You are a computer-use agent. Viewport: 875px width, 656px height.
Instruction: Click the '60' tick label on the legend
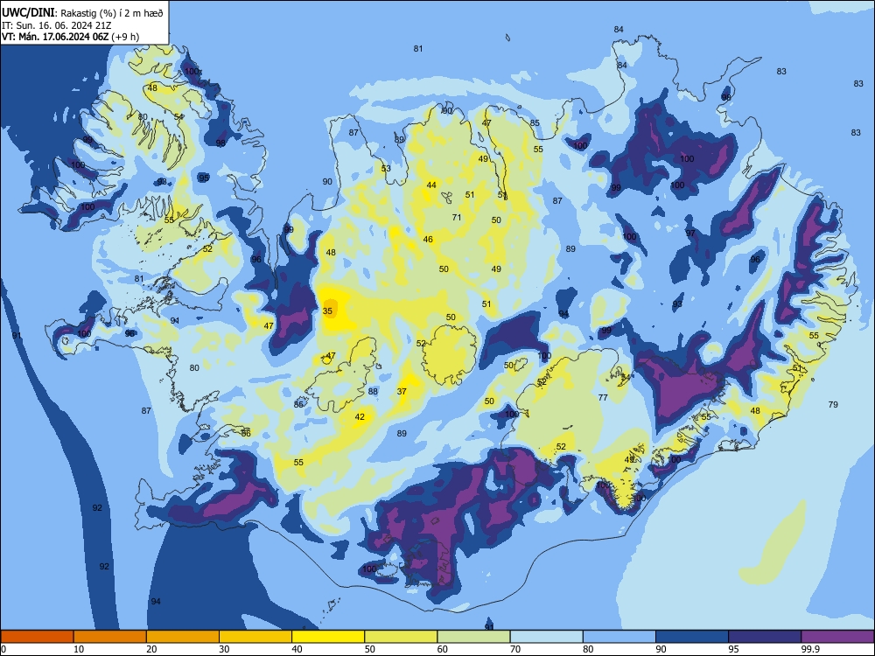(443, 649)
